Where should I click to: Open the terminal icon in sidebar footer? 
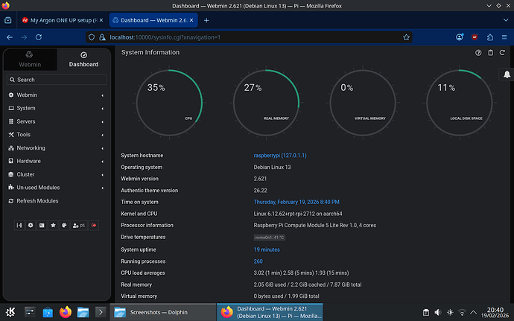(x=42, y=225)
